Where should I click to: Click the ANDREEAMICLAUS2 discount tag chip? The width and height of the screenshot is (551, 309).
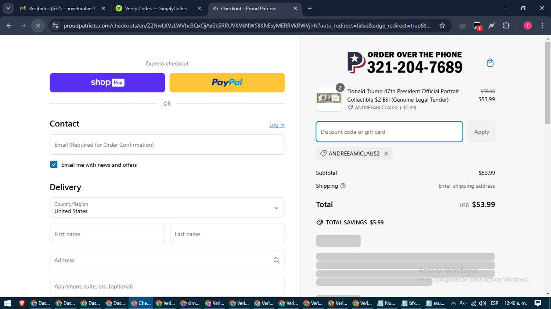(x=354, y=154)
